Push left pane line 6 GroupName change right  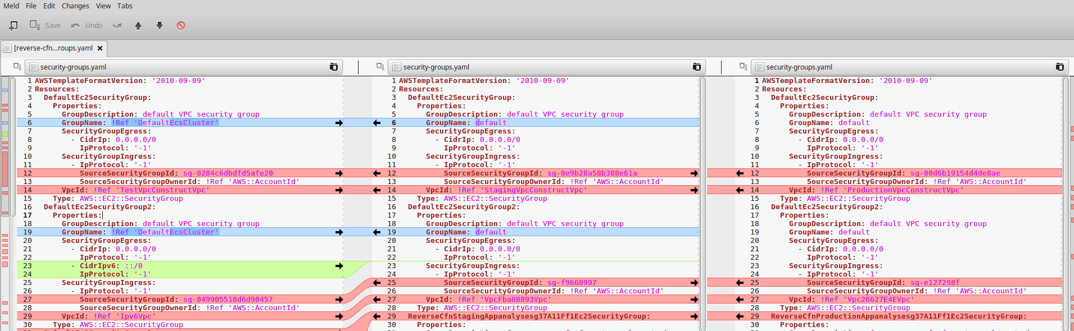coord(339,123)
